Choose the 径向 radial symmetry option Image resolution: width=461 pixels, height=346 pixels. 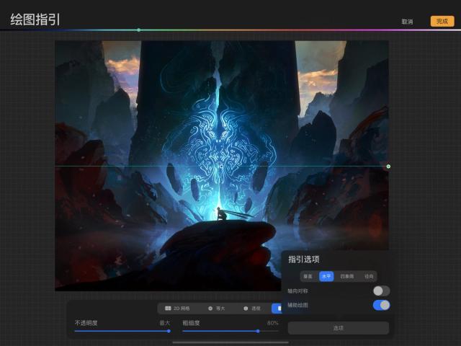pos(369,276)
